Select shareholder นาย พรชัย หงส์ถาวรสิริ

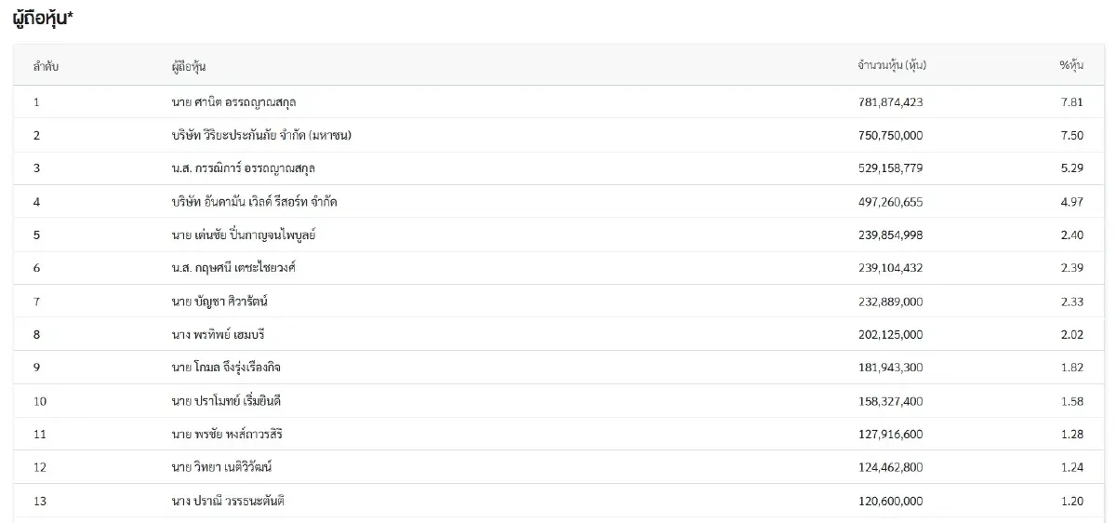coord(227,435)
